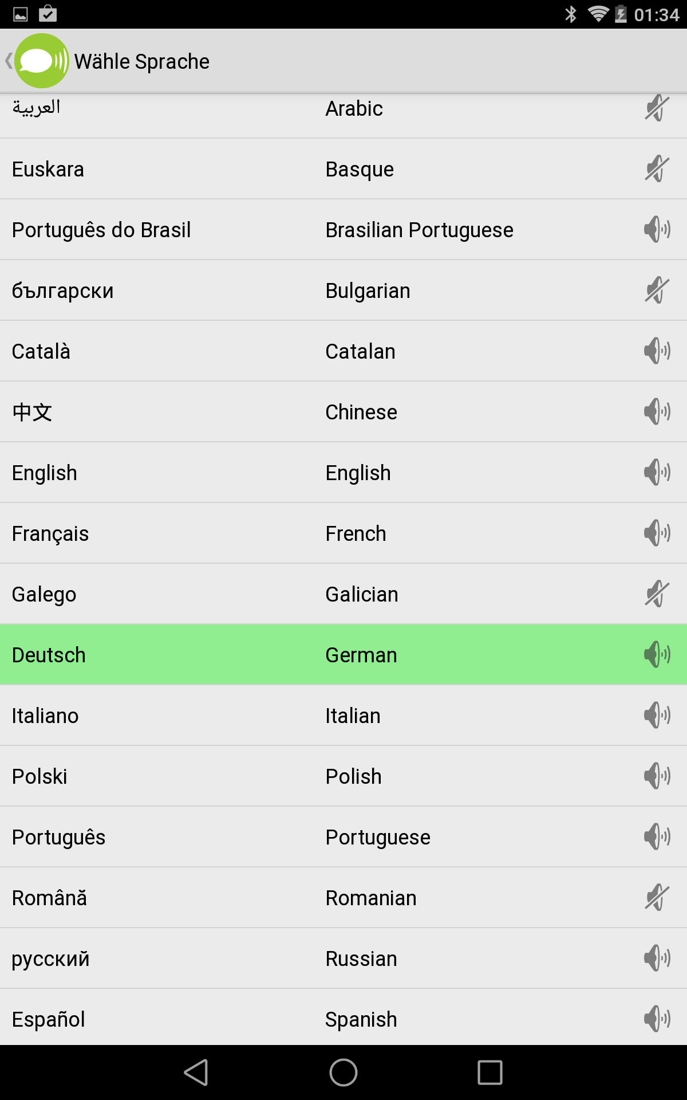This screenshot has width=687, height=1100.
Task: Tap the speaker icon on German row
Action: coord(657,655)
